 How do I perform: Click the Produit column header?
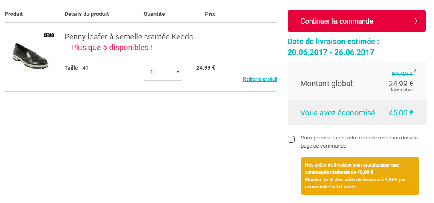[x=14, y=14]
